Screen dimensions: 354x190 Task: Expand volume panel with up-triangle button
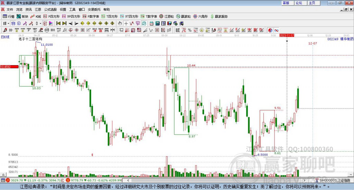[x=3, y=174]
